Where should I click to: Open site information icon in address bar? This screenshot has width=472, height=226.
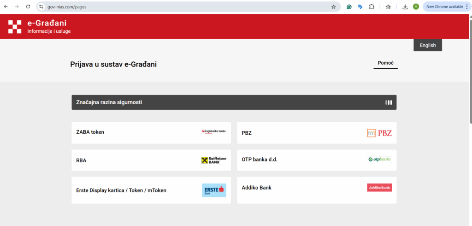(x=41, y=6)
